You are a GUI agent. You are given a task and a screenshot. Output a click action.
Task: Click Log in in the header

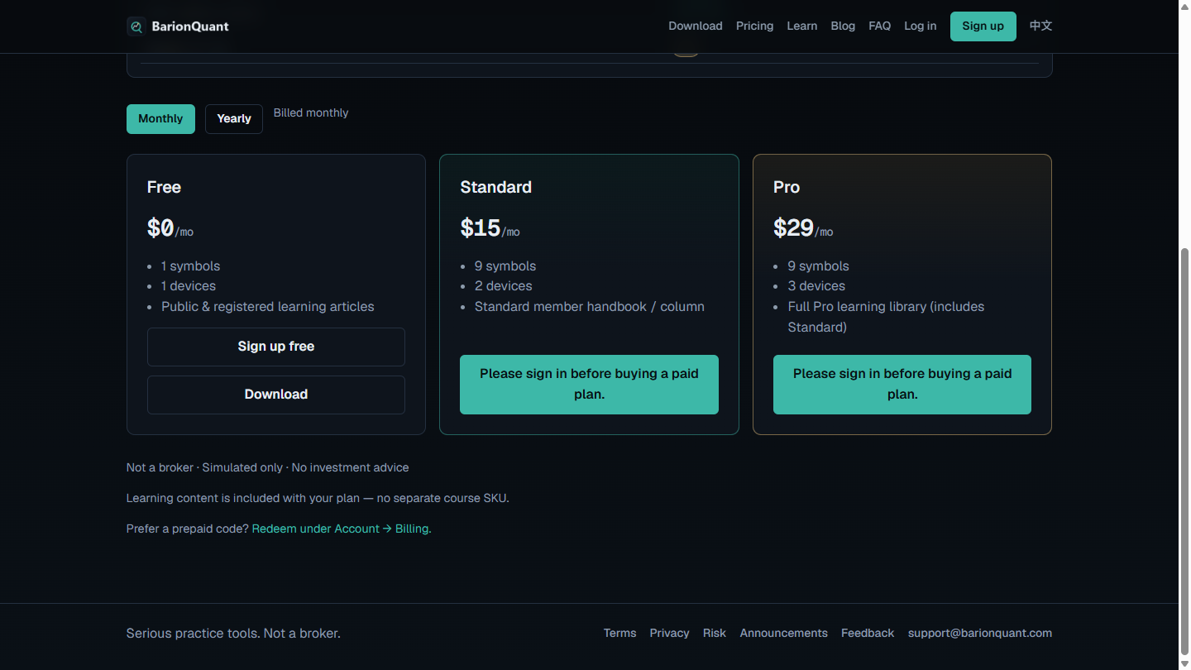click(920, 26)
